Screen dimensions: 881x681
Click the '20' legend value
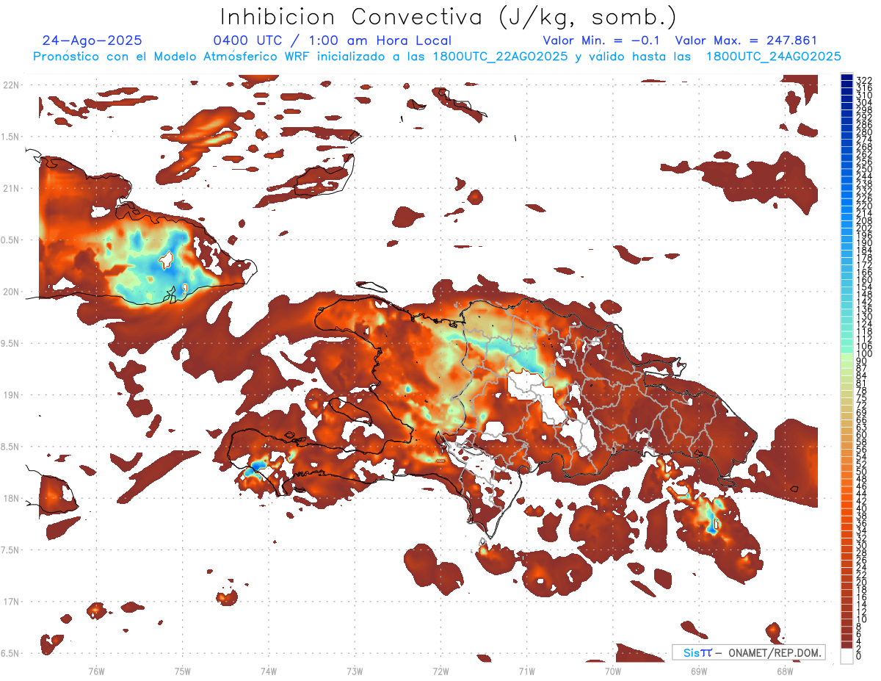click(861, 583)
